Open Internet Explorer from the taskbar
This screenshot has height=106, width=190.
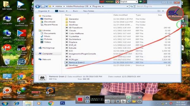pos(17,103)
